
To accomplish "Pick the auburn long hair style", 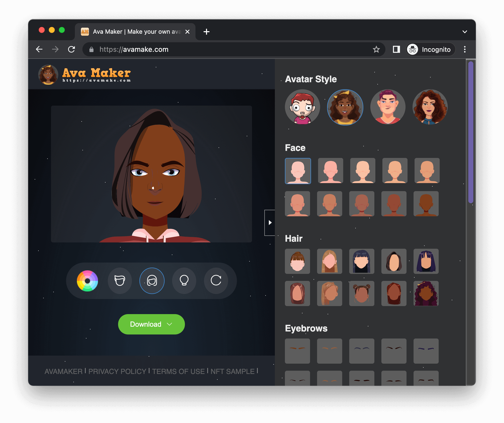I will [394, 293].
